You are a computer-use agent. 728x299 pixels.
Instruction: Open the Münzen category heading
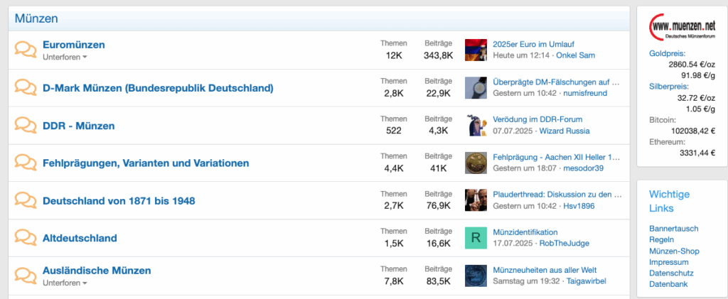[x=36, y=19]
